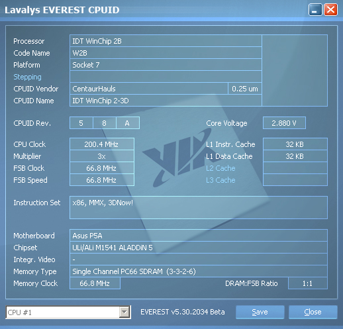Select the 'CentaurHauls' vendor value
This screenshot has height=329, width=343.
point(149,89)
